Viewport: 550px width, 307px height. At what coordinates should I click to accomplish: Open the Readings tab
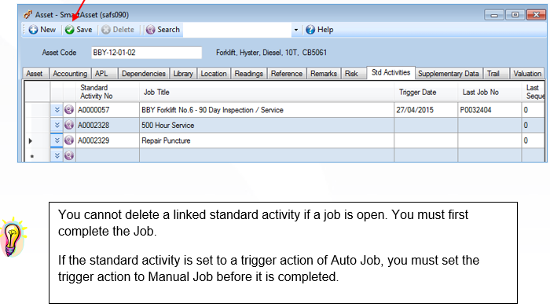[x=249, y=74]
